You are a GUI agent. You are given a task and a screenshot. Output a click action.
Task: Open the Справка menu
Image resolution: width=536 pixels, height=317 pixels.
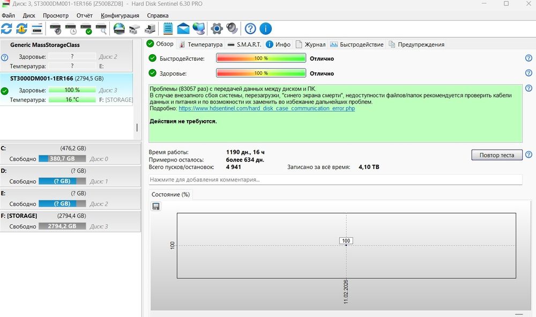point(158,16)
